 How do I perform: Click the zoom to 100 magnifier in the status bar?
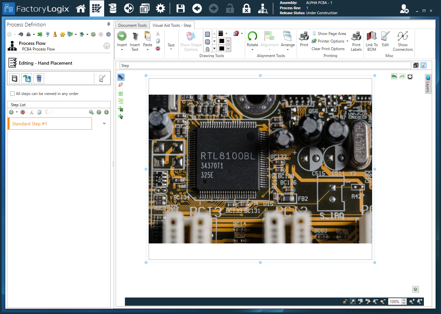coord(360,301)
